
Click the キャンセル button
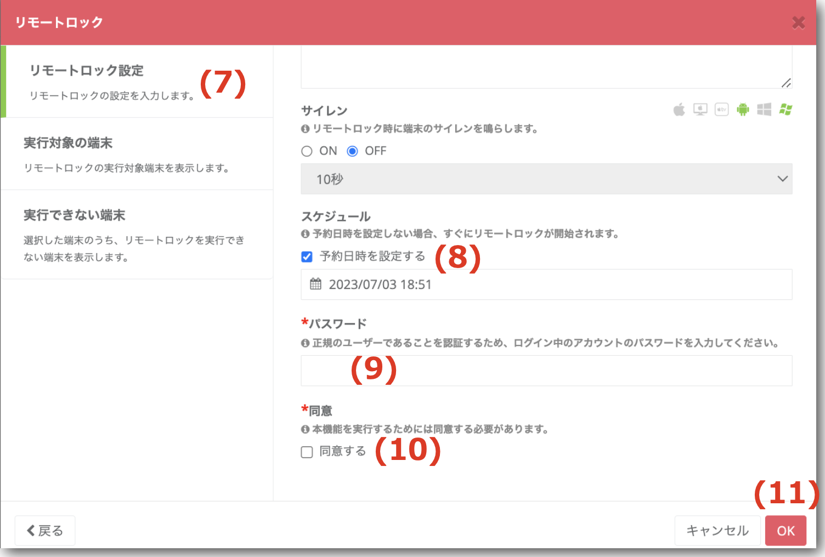click(717, 531)
